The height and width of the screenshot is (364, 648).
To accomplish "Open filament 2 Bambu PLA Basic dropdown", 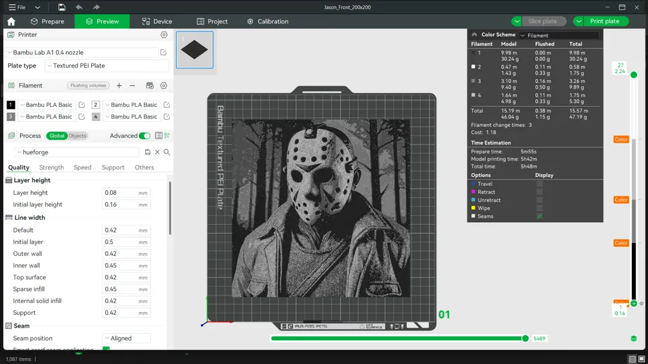I will pyautogui.click(x=132, y=105).
